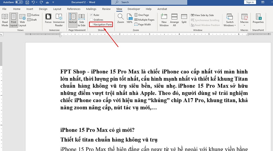Click heading 'Thiết kế titan chuẩn hàng không vũ trụ'
The height and width of the screenshot is (151, 273).
tap(109, 140)
